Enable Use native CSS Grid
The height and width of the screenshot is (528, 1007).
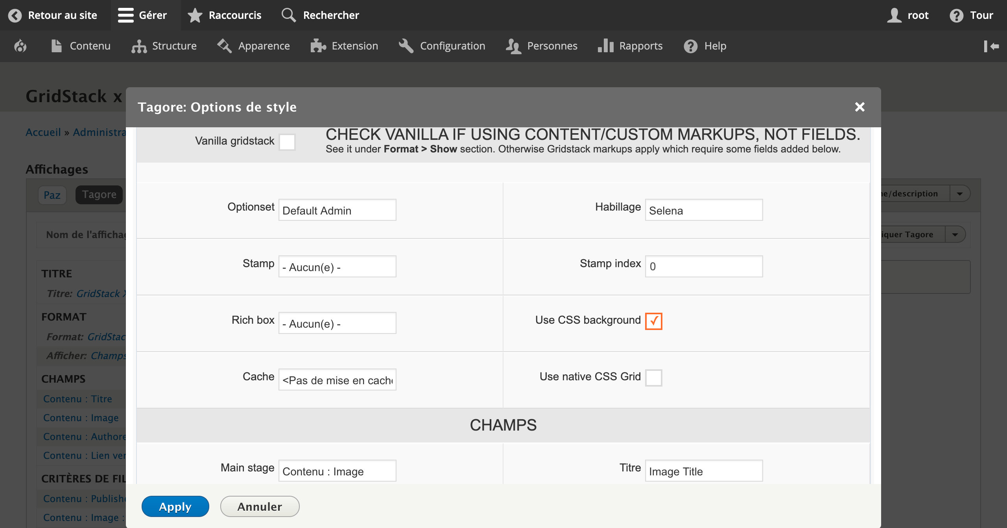click(x=653, y=378)
